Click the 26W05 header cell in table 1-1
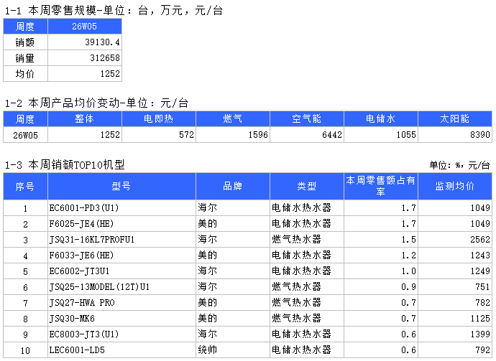 coord(85,27)
